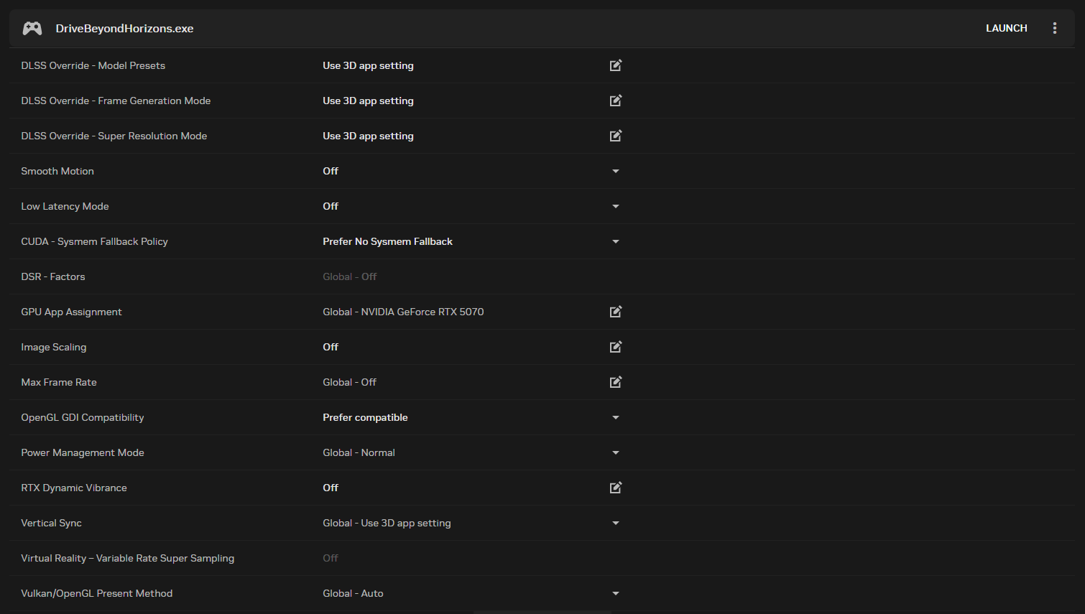Click the 'Global - Normal' value
The image size is (1085, 614).
[359, 452]
